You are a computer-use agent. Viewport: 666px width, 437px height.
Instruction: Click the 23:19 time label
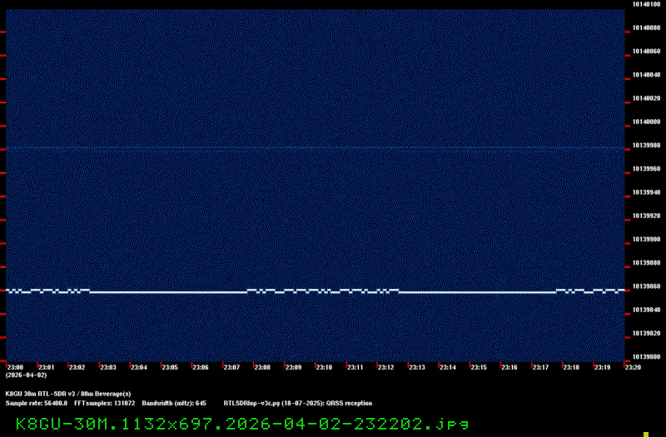tap(602, 367)
